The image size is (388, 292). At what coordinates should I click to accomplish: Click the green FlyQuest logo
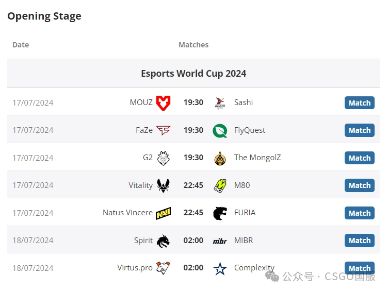(220, 131)
